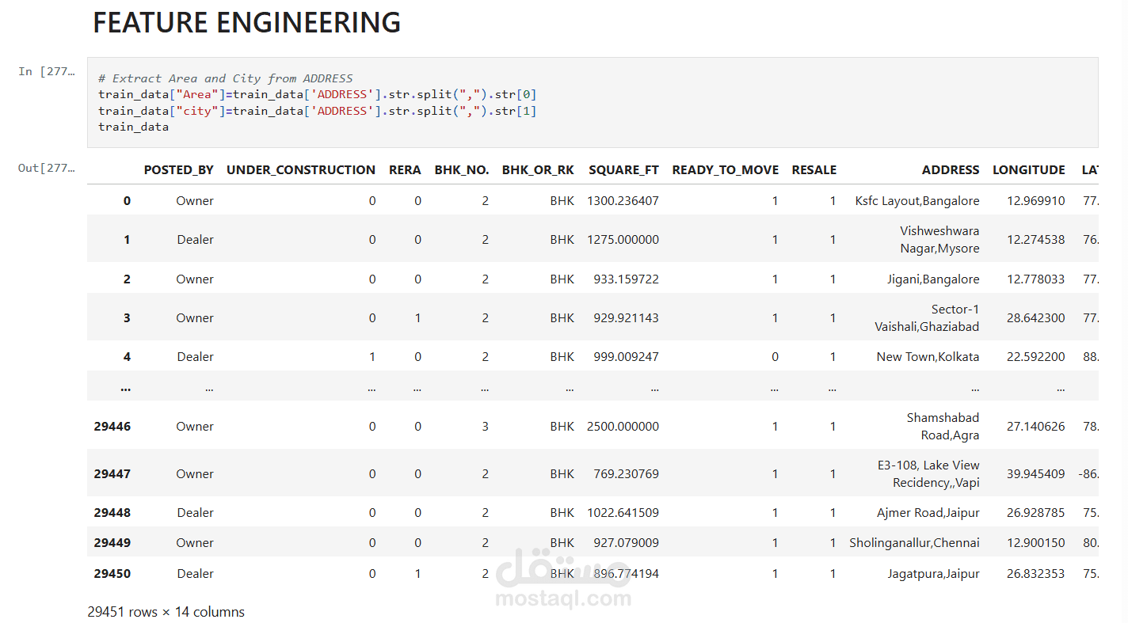Image resolution: width=1128 pixels, height=623 pixels.
Task: Click the RESALE column header
Action: tap(814, 169)
